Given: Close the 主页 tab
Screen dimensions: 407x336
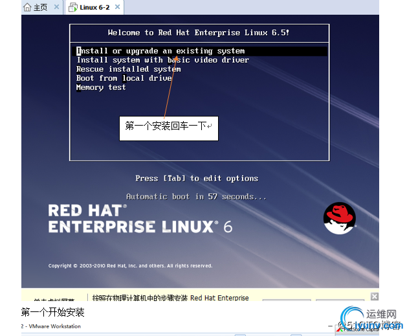Looking at the screenshot, I should click(56, 7).
